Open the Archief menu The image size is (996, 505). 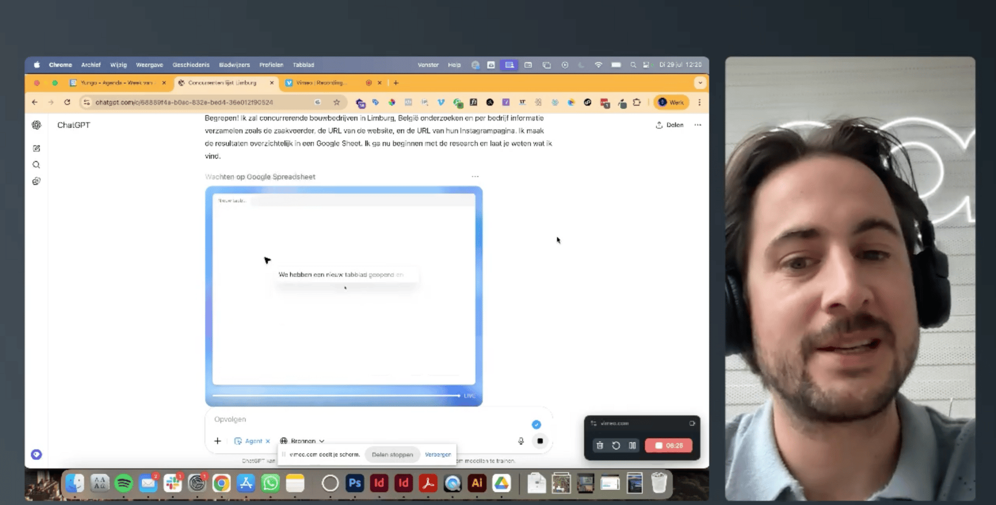91,65
